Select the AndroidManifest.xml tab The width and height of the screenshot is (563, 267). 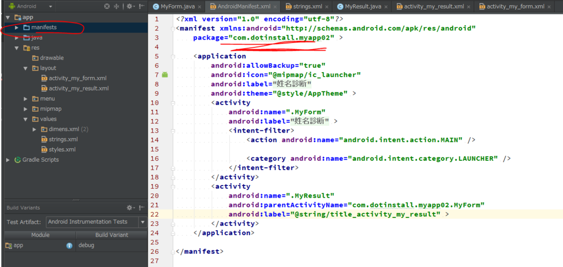point(244,7)
